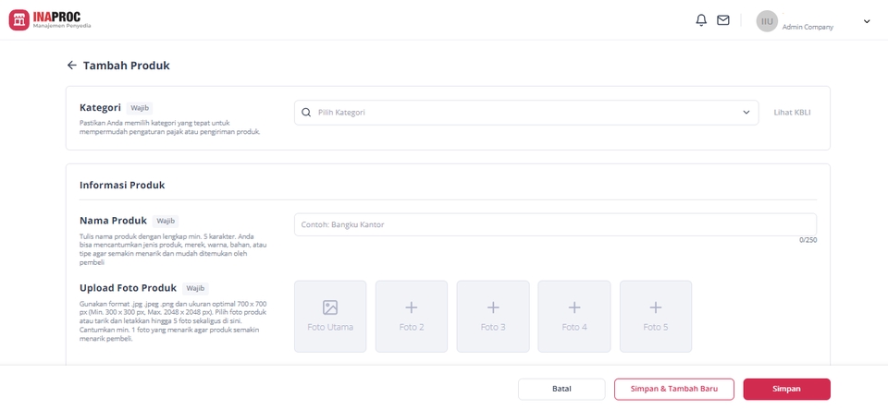Expand the Pilih Kategori dropdown chevron
The image size is (888, 409).
coord(746,113)
